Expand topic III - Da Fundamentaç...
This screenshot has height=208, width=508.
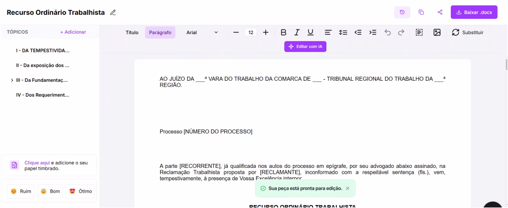[x=12, y=80]
